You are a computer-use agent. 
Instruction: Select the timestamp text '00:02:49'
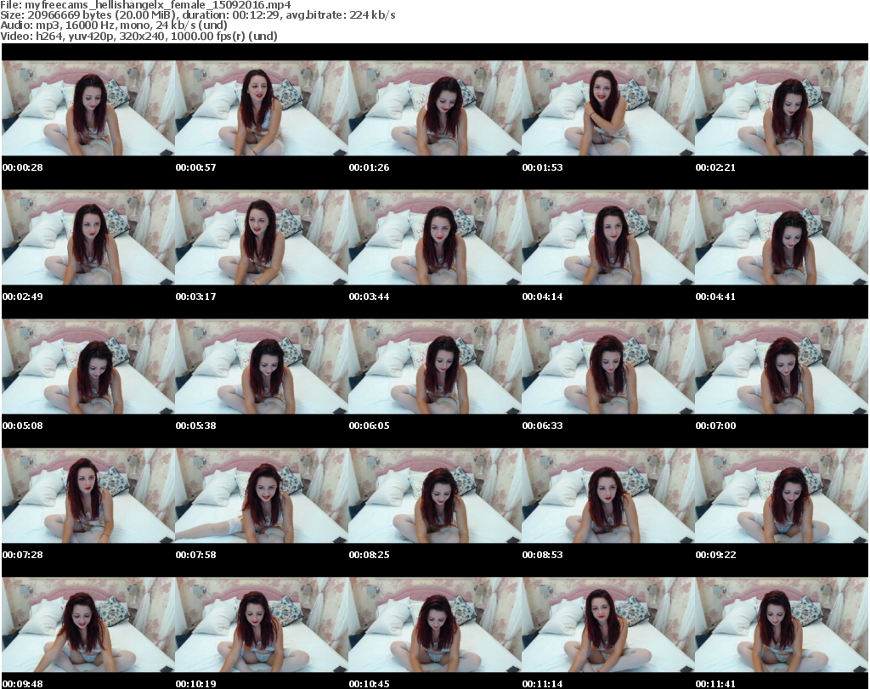(x=23, y=296)
